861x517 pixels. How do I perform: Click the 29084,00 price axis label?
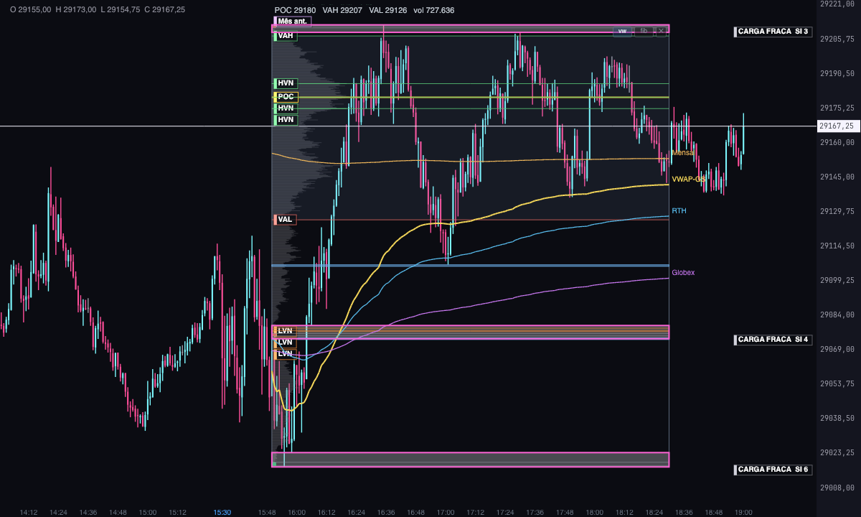click(837, 315)
